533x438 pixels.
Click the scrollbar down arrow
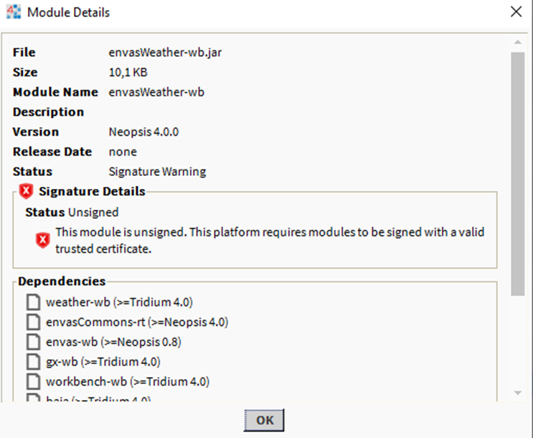coord(518,393)
